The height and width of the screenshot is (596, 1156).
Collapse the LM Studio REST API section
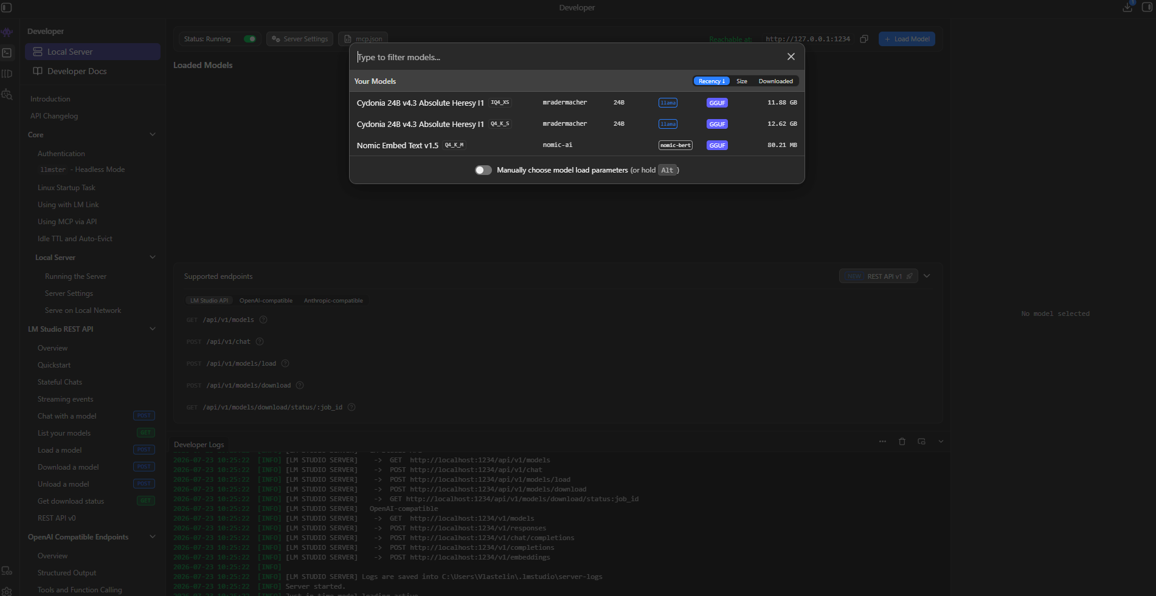(x=153, y=329)
